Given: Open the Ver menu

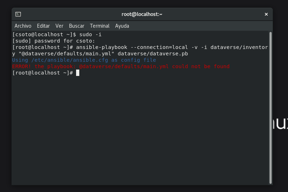Looking at the screenshot, I should pyautogui.click(x=59, y=26).
